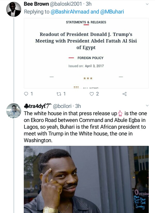Viewport: 155px width, 213px height.
Task: Open tra4dyt tweet's 3h timestamp
Action: tap(78, 106)
